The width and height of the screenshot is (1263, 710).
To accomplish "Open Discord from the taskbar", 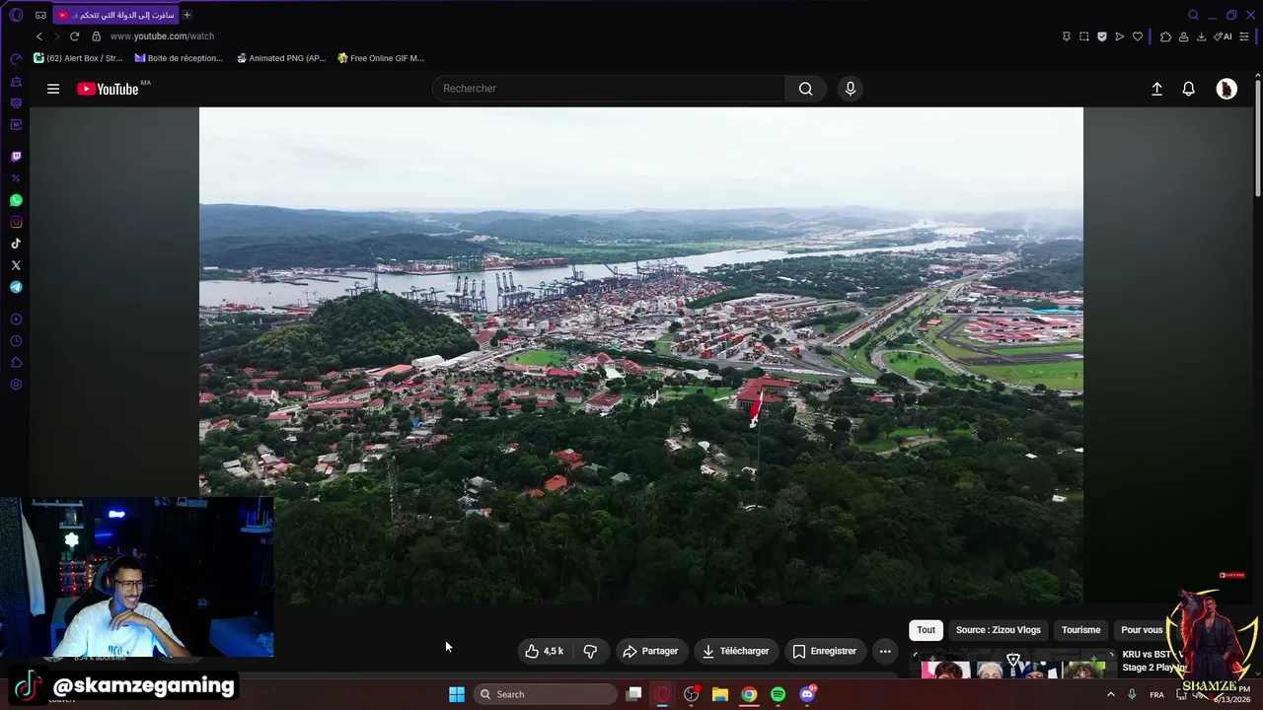I will point(807,694).
